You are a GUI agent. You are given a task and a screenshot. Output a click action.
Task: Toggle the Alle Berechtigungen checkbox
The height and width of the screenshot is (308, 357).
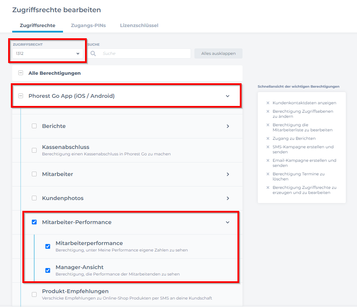(21, 73)
